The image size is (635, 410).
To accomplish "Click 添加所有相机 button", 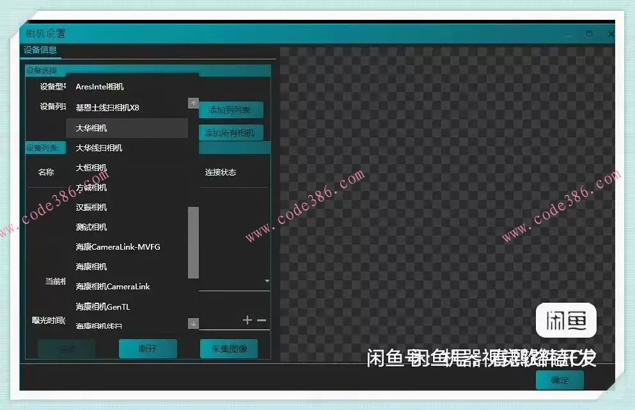I will click(x=231, y=133).
